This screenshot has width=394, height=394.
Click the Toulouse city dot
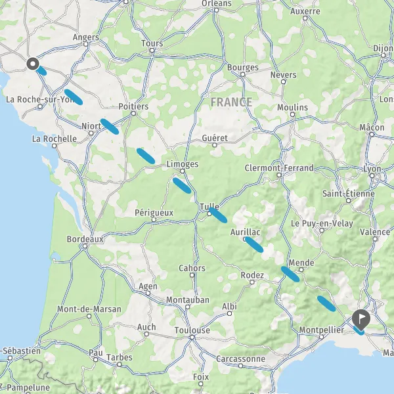coord(192,338)
